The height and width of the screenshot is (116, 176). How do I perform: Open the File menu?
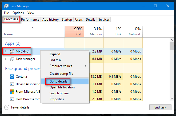pyautogui.click(x=6, y=13)
